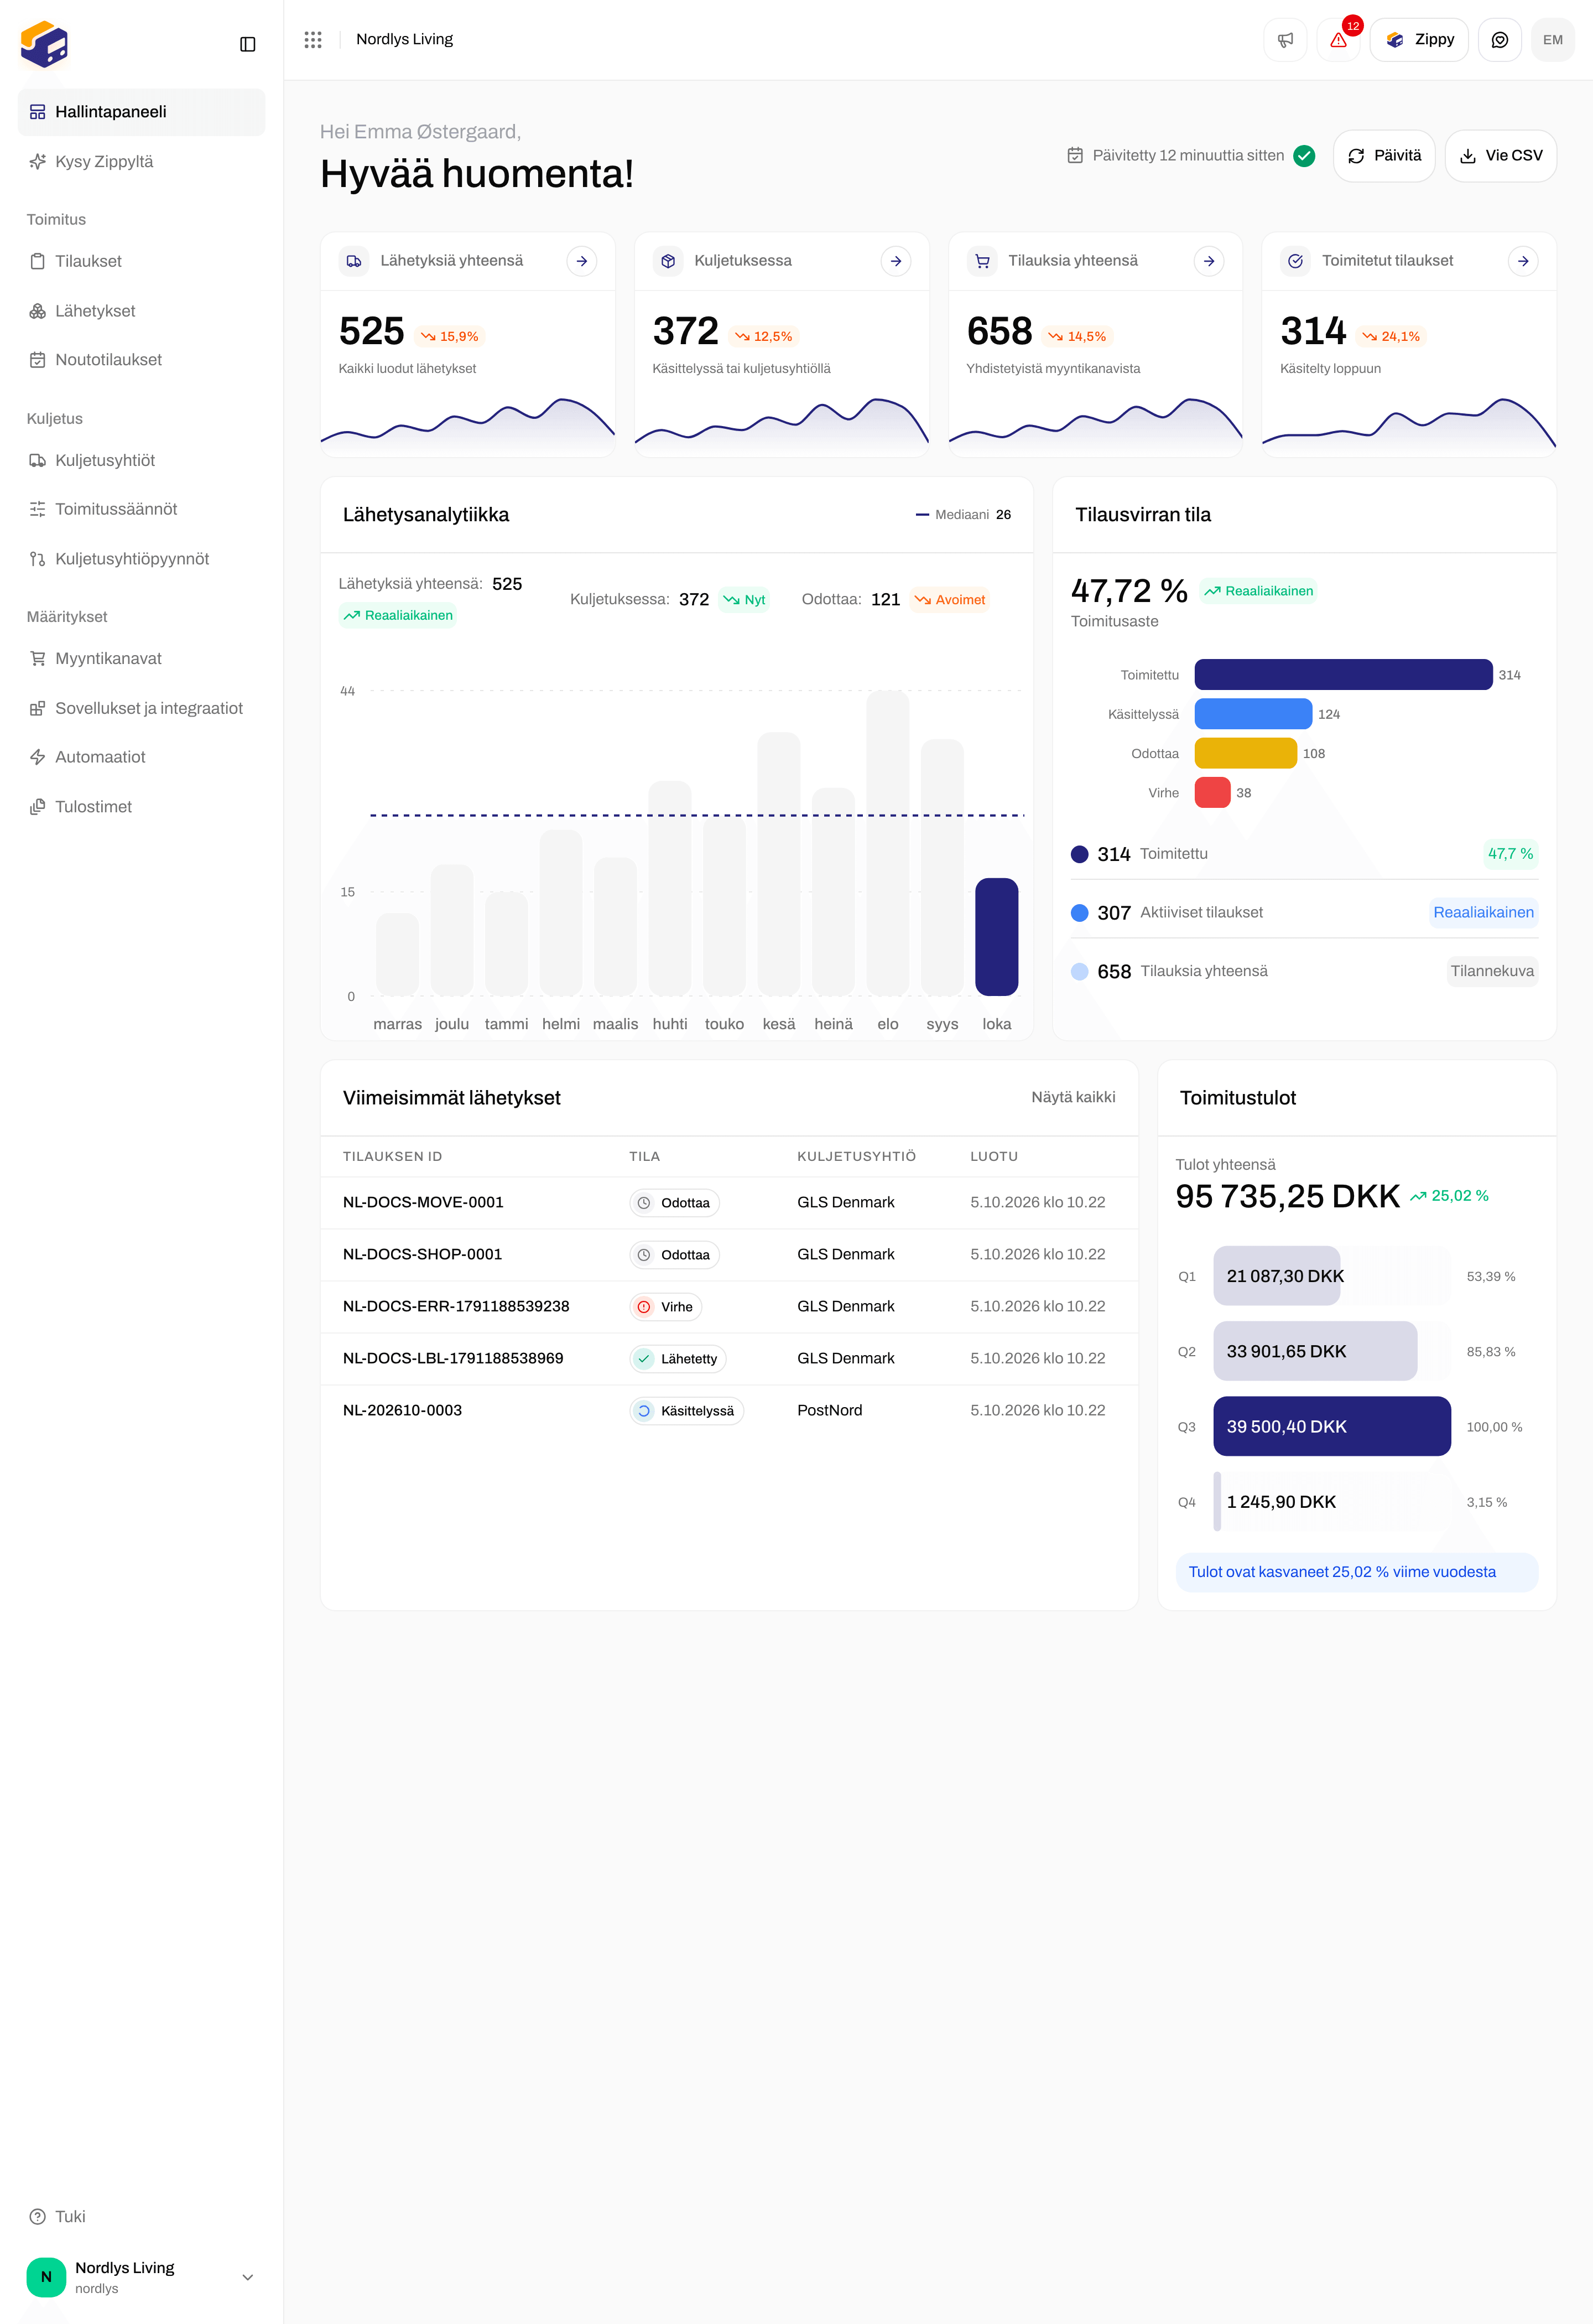This screenshot has width=1593, height=2324.
Task: Open the apps grid icon
Action: [x=313, y=39]
